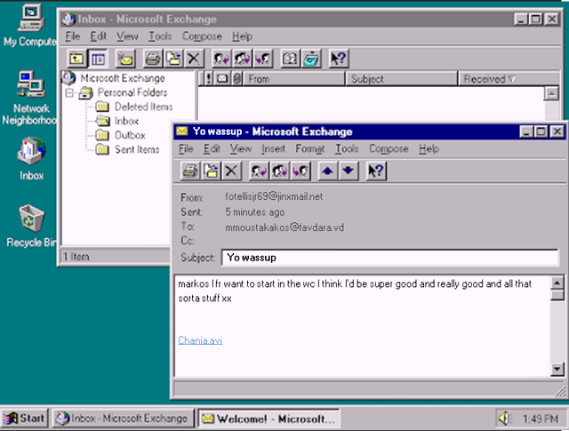Go to next message with down arrow
The image size is (569, 431).
point(349,171)
